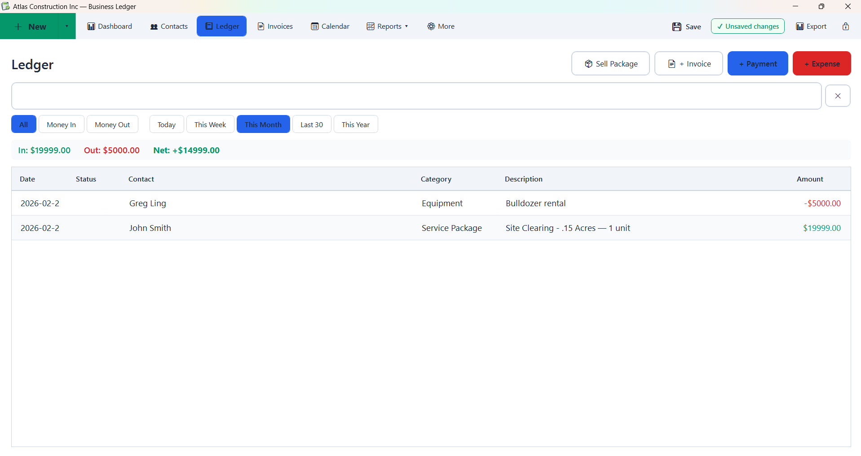Add a new Payment entry
Screen dimensions: 861x456
click(x=757, y=63)
